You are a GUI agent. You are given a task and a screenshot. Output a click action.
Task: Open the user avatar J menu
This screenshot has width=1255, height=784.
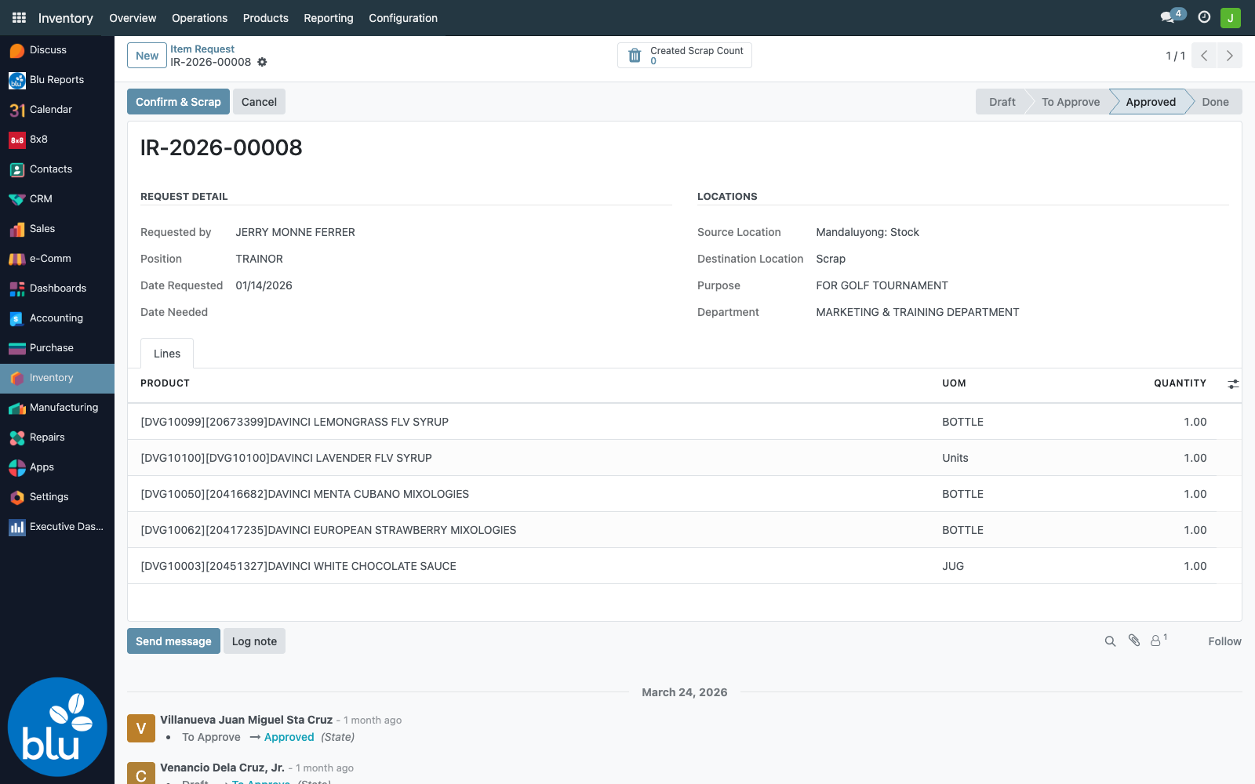click(1231, 17)
